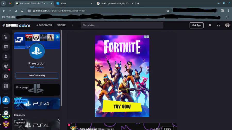Open the panda community sidebar icon
Screen dimensions: 232x130
click(x=6, y=115)
